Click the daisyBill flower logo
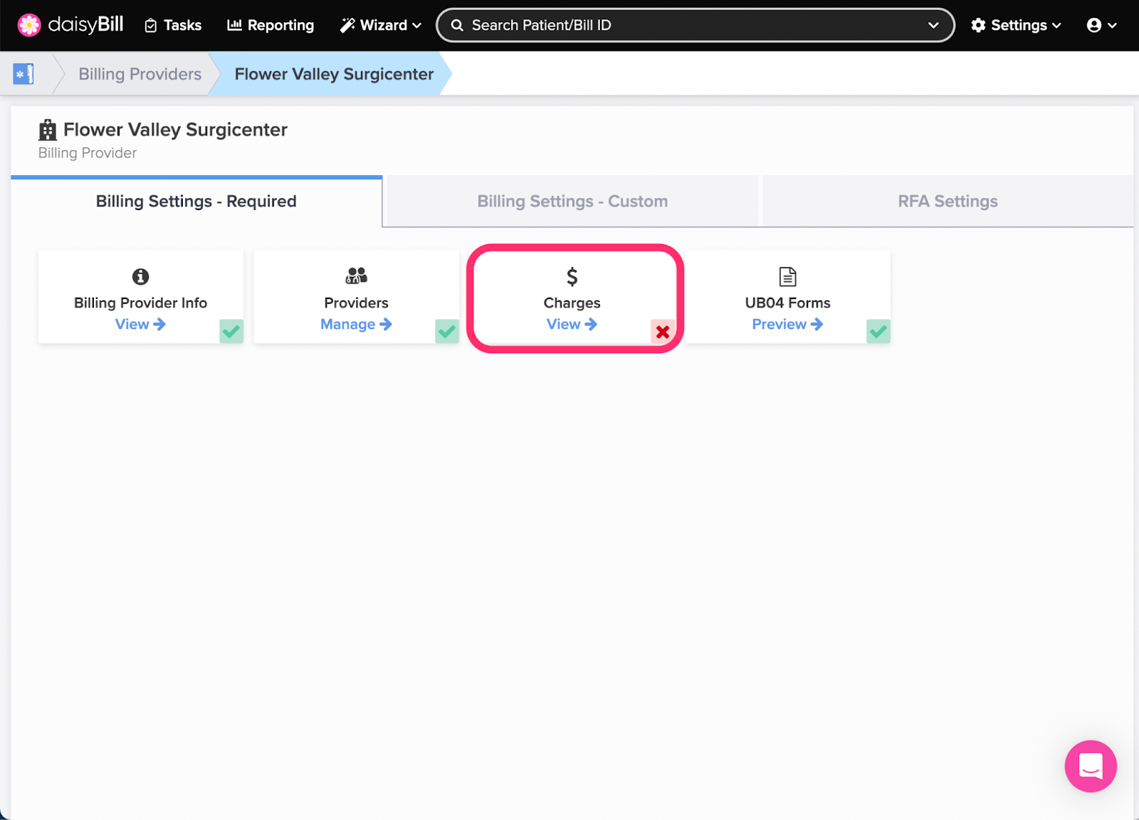Screen dimensions: 1139x820 tap(29, 25)
